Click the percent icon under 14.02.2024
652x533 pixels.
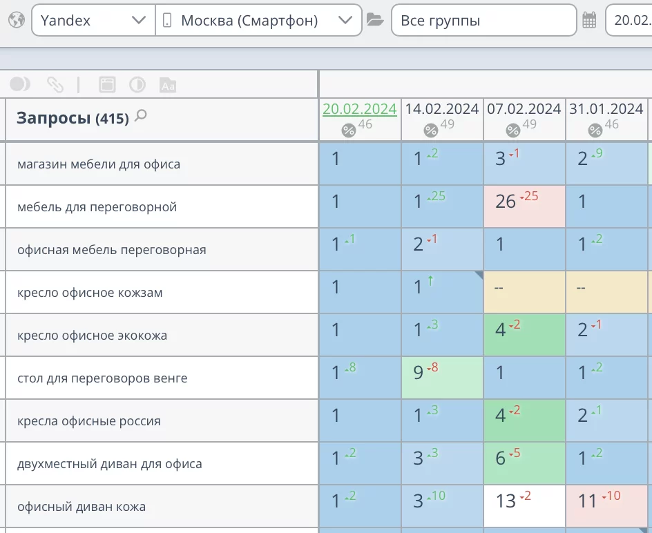click(x=430, y=130)
